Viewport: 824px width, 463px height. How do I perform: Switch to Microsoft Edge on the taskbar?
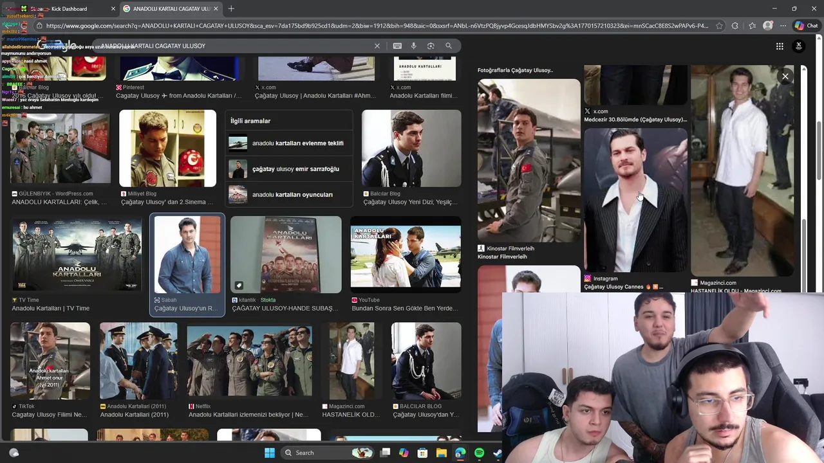tap(460, 453)
